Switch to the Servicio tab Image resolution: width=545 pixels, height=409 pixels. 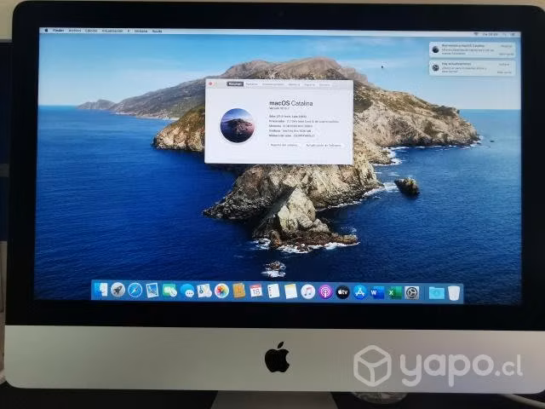coord(324,85)
